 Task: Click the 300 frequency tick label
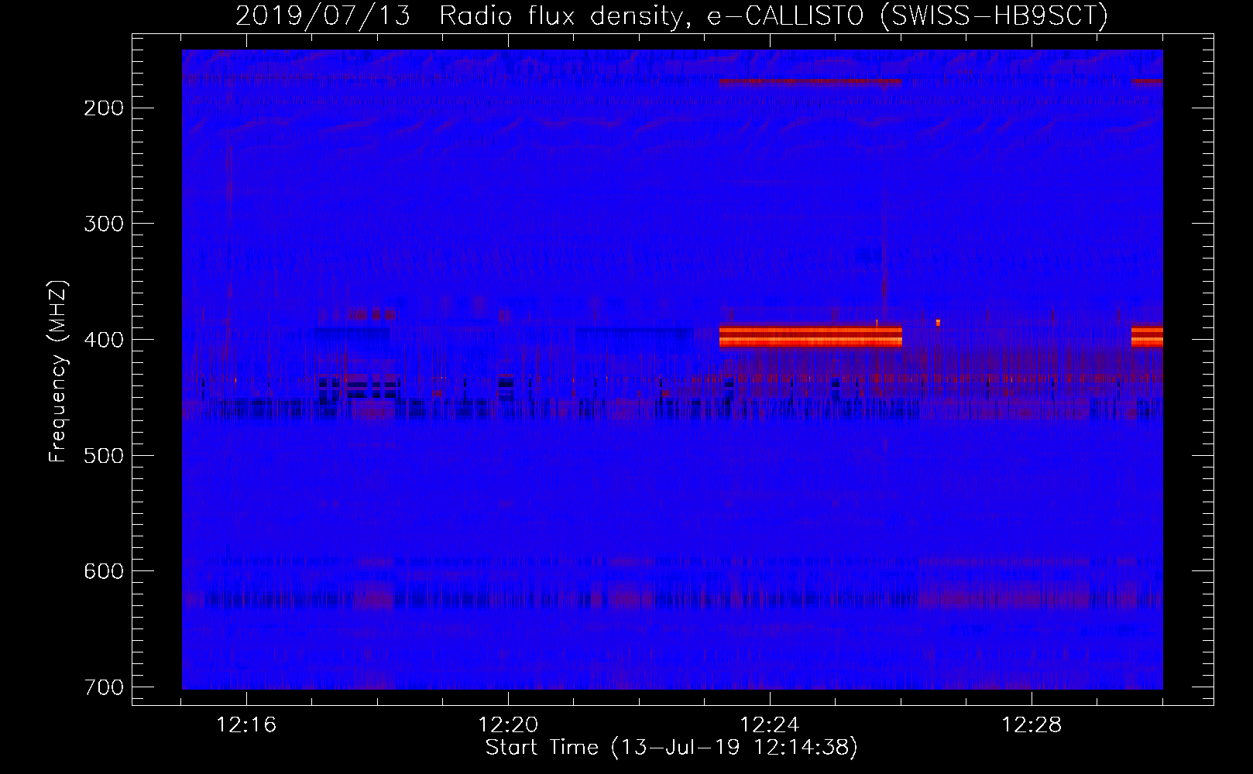pyautogui.click(x=103, y=224)
